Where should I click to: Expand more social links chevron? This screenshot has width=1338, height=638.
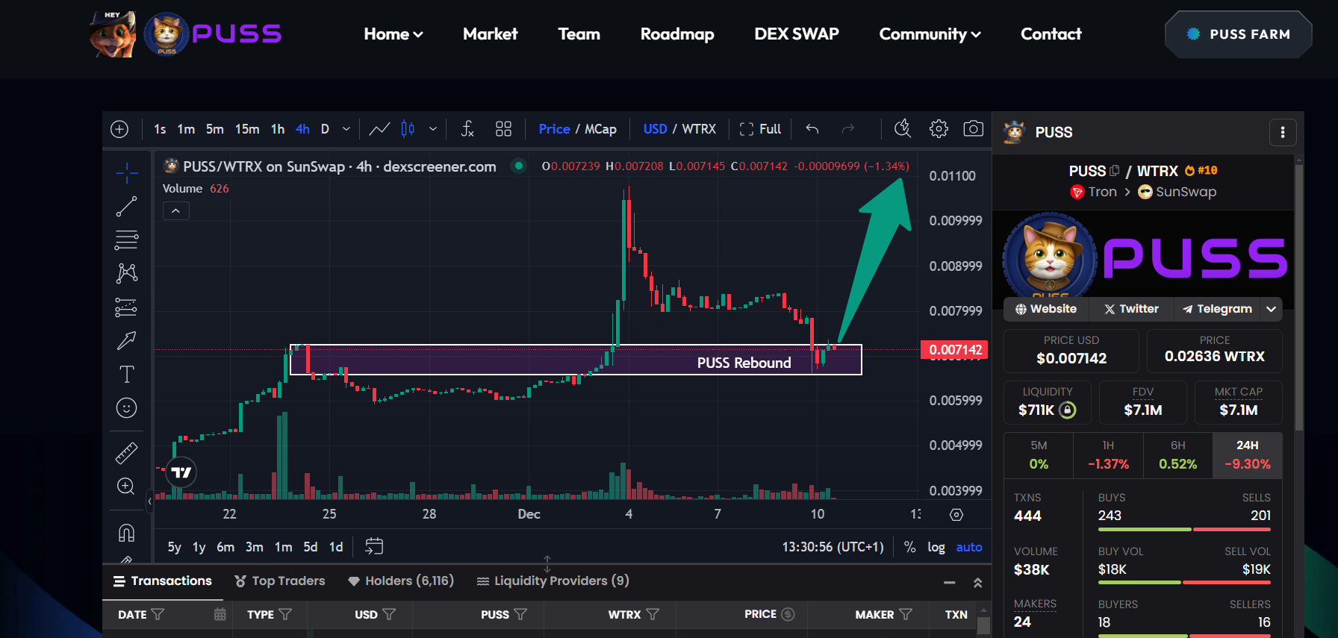(x=1272, y=309)
